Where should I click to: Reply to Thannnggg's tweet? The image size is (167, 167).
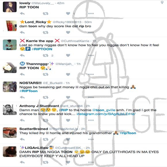[x=22, y=74]
